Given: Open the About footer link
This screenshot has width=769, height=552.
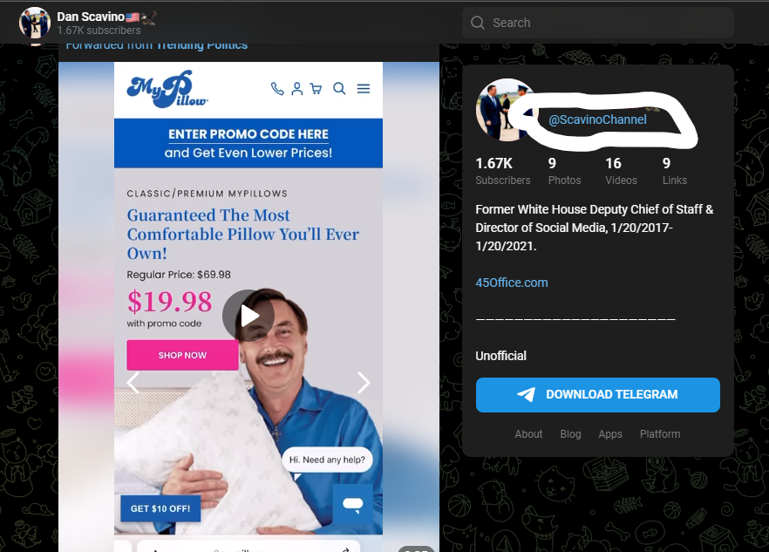Looking at the screenshot, I should tap(528, 434).
